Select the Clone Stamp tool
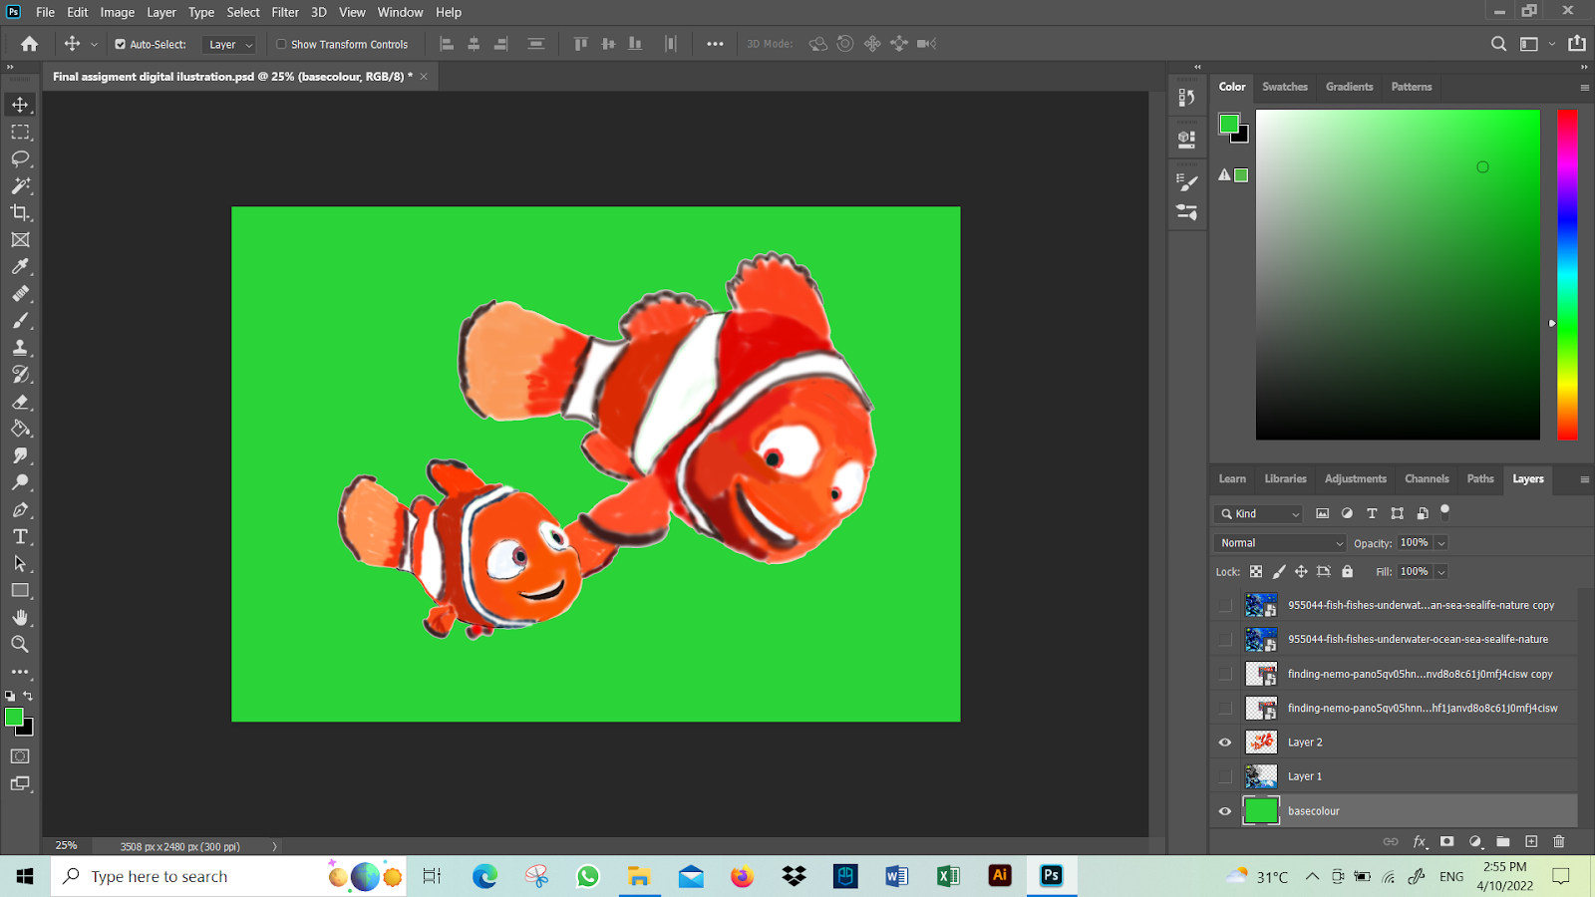Viewport: 1595px width, 897px height. point(20,347)
